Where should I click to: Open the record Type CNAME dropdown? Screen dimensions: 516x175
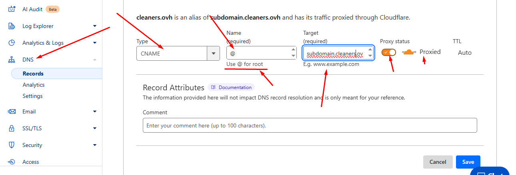point(178,53)
